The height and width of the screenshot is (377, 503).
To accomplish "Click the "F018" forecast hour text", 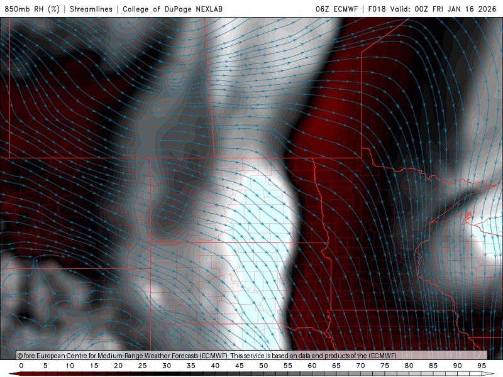I will click(377, 9).
